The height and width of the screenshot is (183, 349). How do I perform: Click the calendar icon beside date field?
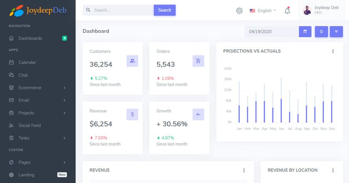pos(305,32)
